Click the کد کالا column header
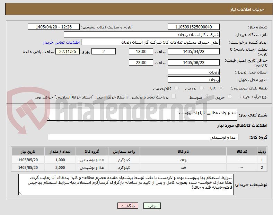 pos(242,152)
